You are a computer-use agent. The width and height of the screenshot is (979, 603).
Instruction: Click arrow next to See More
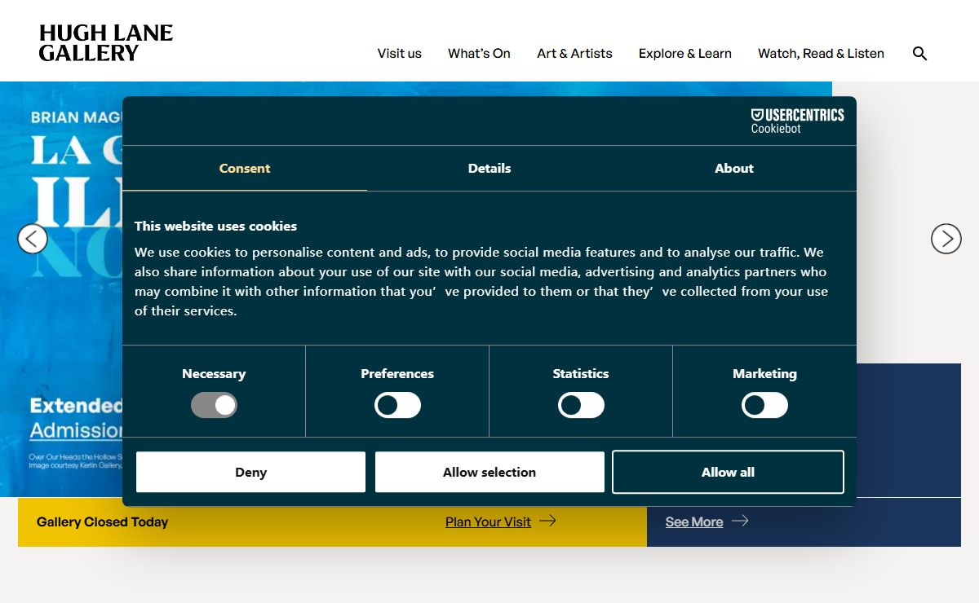(740, 521)
